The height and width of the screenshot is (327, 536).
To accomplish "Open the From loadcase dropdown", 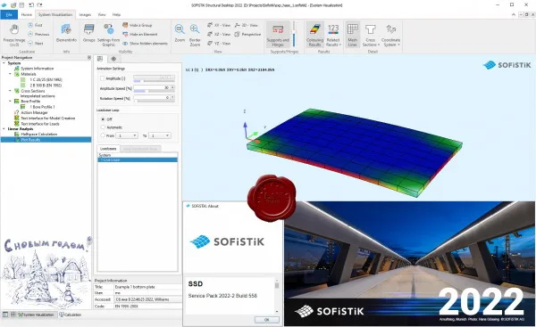I will click(x=127, y=135).
